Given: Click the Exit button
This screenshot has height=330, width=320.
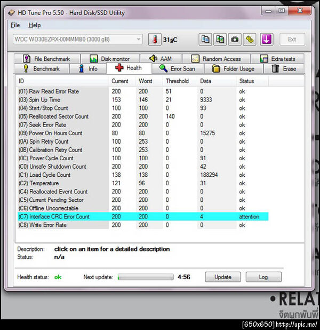Looking at the screenshot, I should (292, 40).
